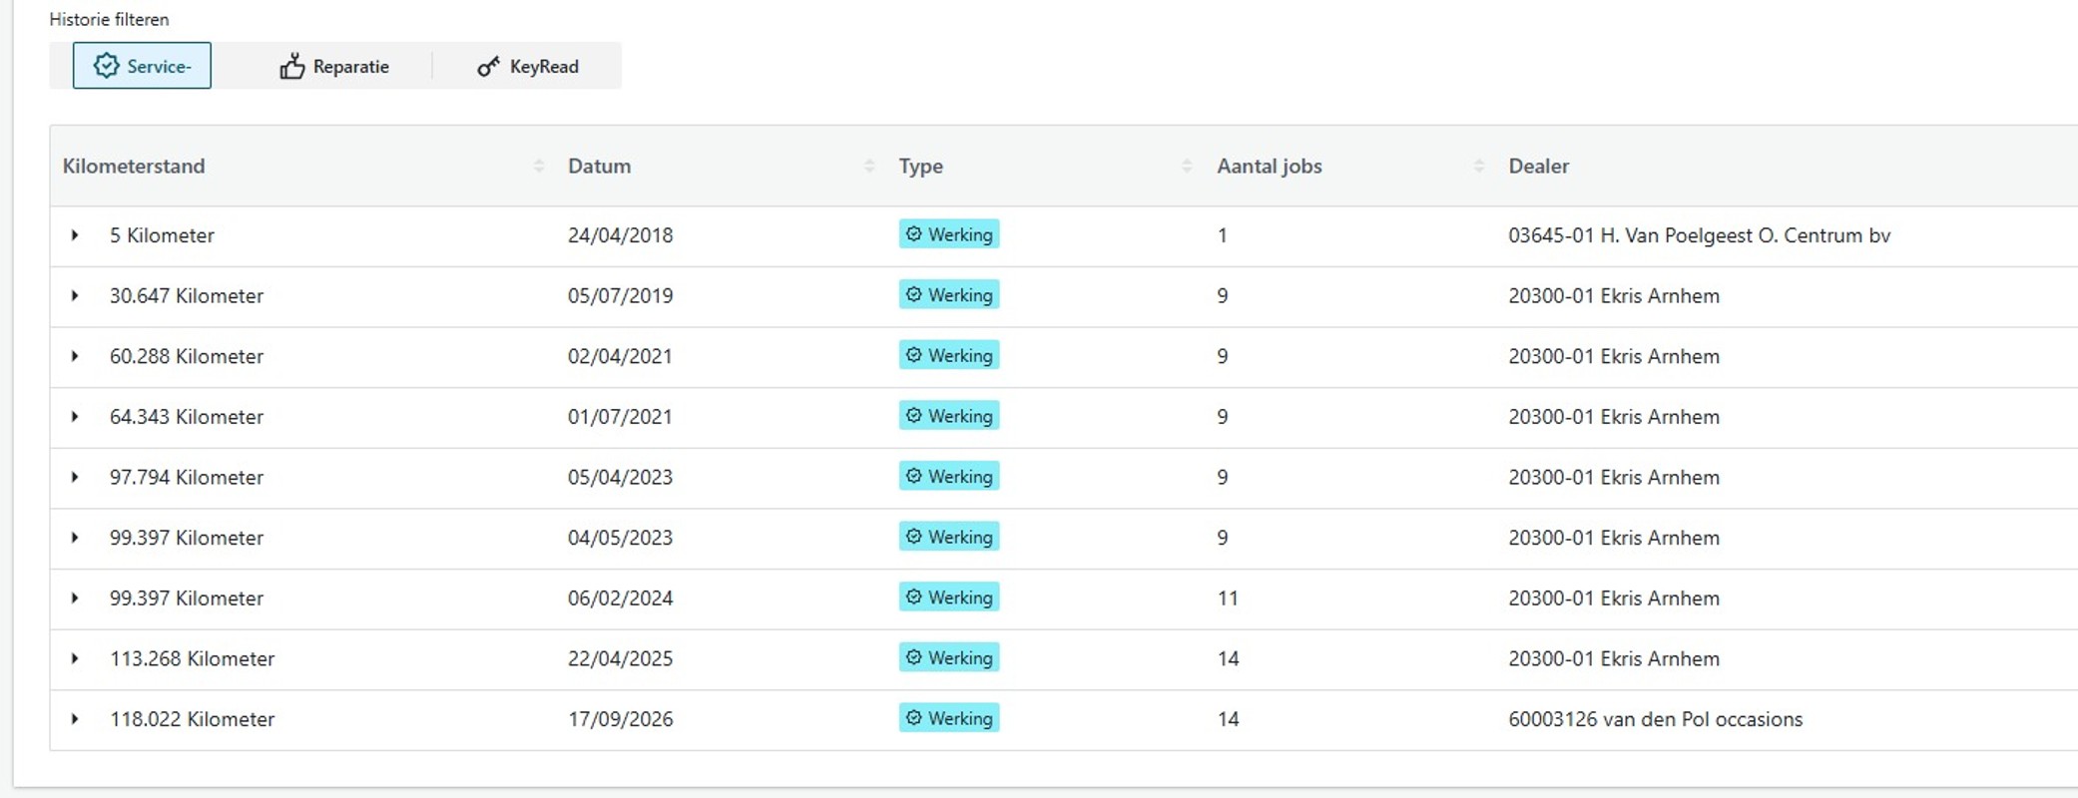Expand the row dated 06/02/2024
This screenshot has height=798, width=2078.
75,598
